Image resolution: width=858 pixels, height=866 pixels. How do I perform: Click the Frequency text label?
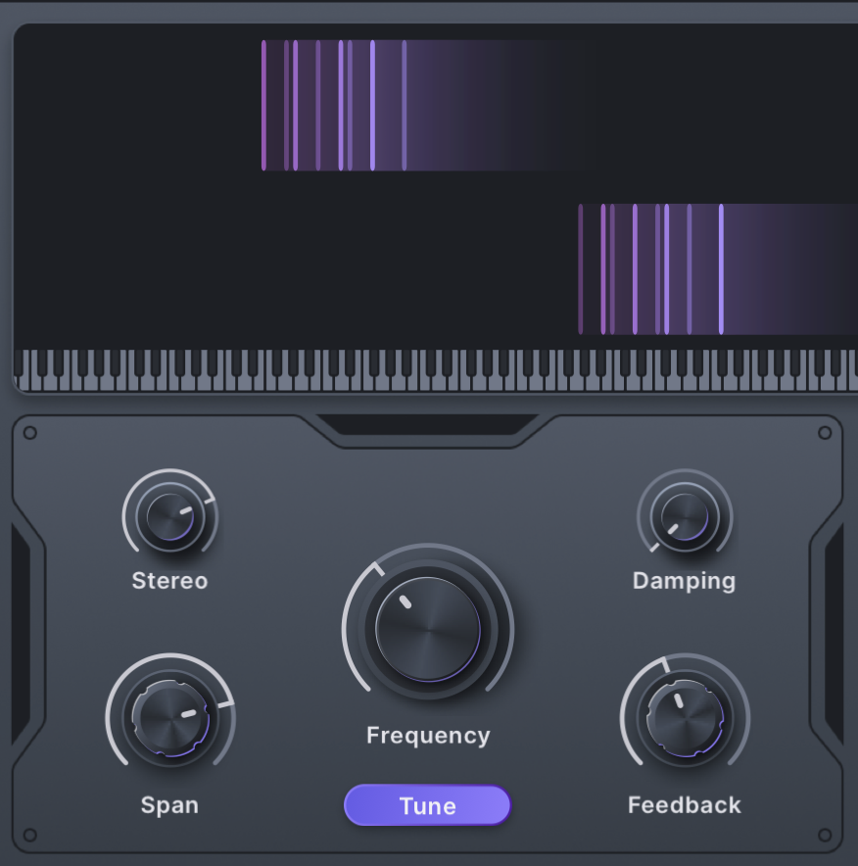tap(428, 736)
